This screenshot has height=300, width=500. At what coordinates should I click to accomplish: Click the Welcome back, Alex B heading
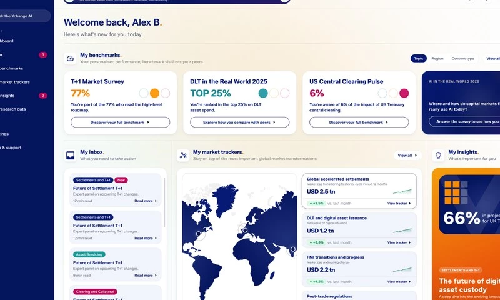pos(113,22)
